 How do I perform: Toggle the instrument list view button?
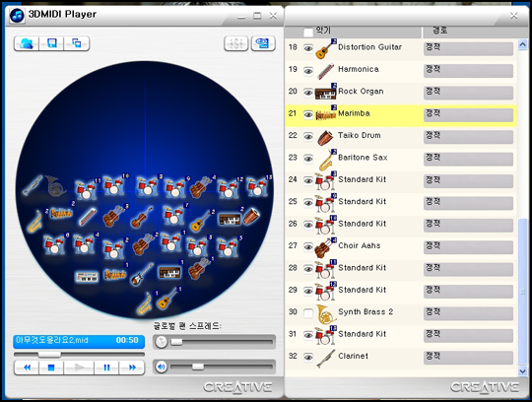click(x=263, y=43)
